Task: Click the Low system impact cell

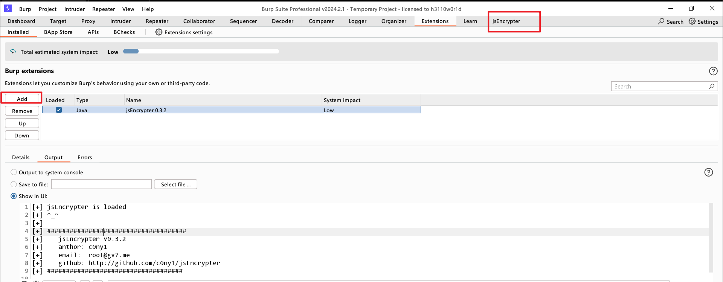Action: (x=371, y=110)
